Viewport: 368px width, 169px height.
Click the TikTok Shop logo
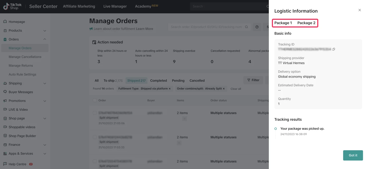click(x=12, y=6)
